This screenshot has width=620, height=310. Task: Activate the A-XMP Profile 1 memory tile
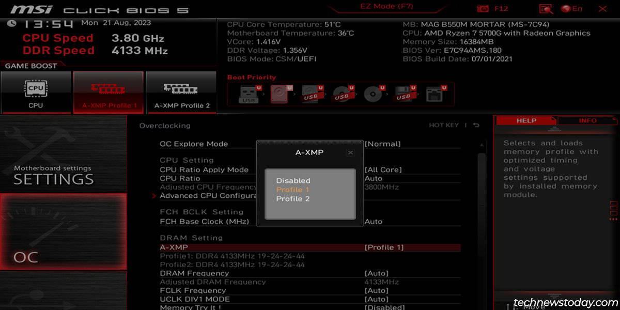coord(109,92)
